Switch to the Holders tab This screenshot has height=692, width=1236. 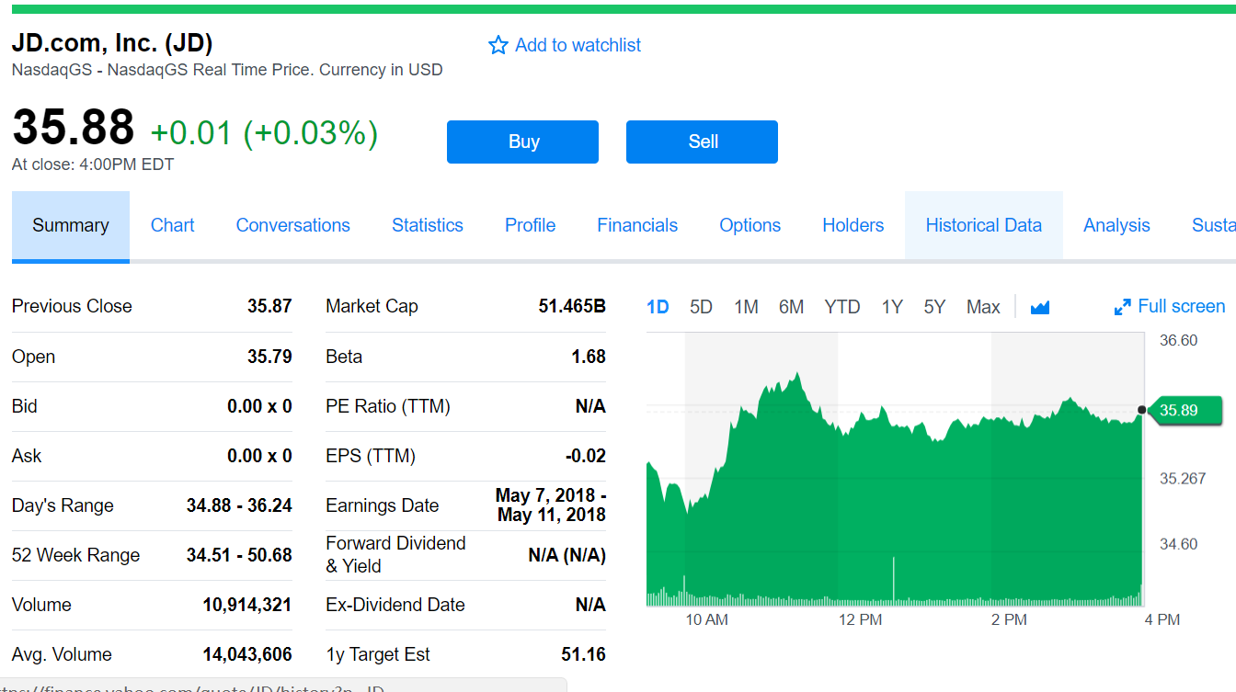[x=853, y=225]
